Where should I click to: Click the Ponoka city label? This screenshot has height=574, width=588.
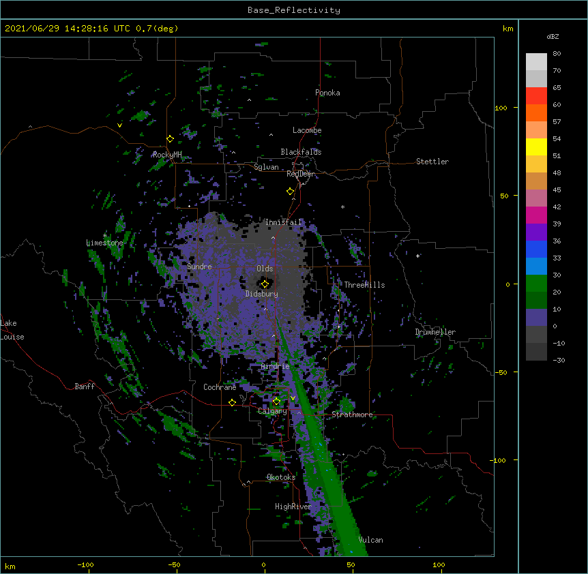[x=327, y=93]
